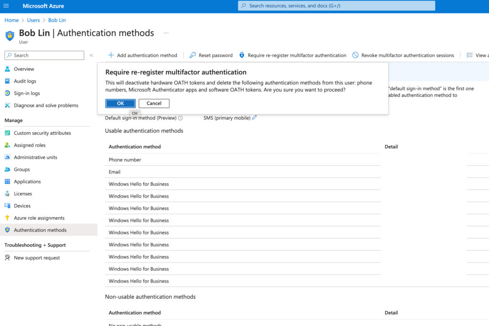Select the Phone number method row
The image size is (489, 326).
(x=243, y=159)
